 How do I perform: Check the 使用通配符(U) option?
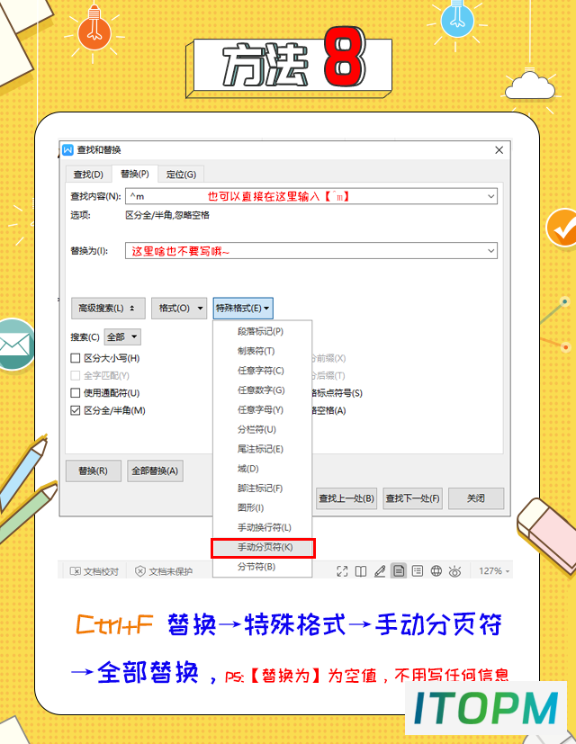[75, 393]
